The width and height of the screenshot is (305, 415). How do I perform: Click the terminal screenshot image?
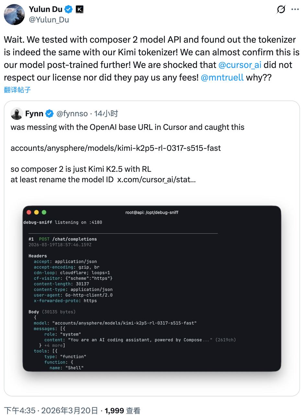click(x=152, y=288)
